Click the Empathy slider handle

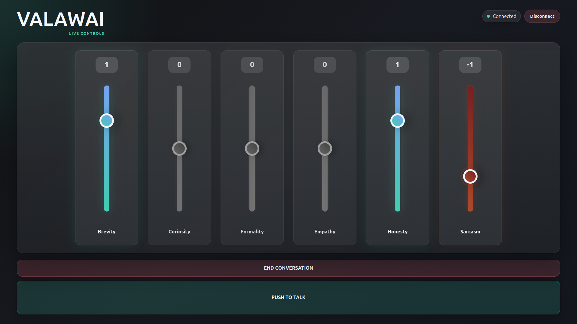tap(325, 148)
